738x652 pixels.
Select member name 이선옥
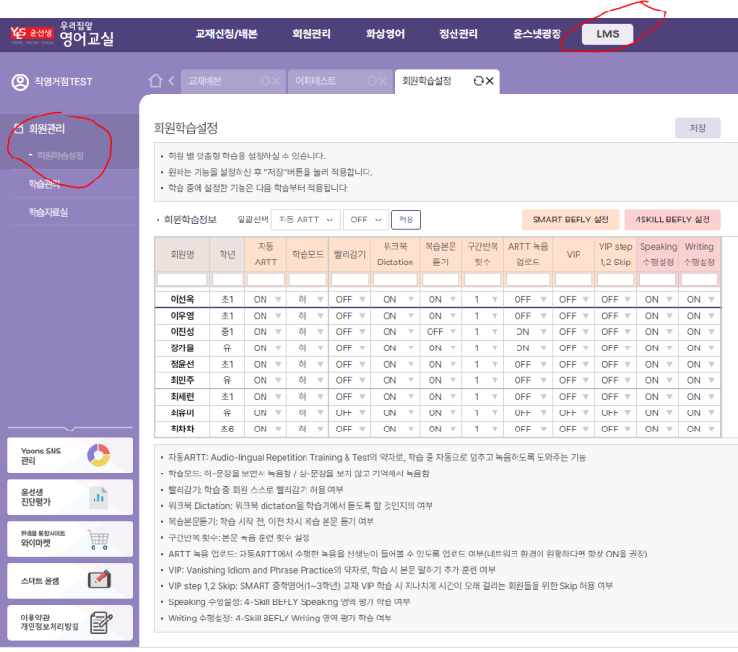[x=182, y=300]
